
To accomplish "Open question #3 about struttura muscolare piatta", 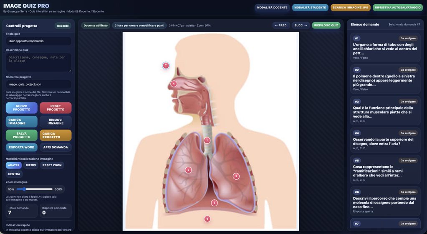I will point(385,111).
